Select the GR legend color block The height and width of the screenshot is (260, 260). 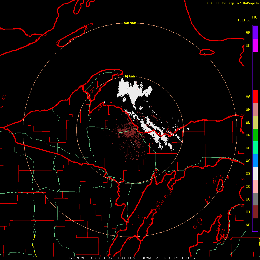[255, 109]
